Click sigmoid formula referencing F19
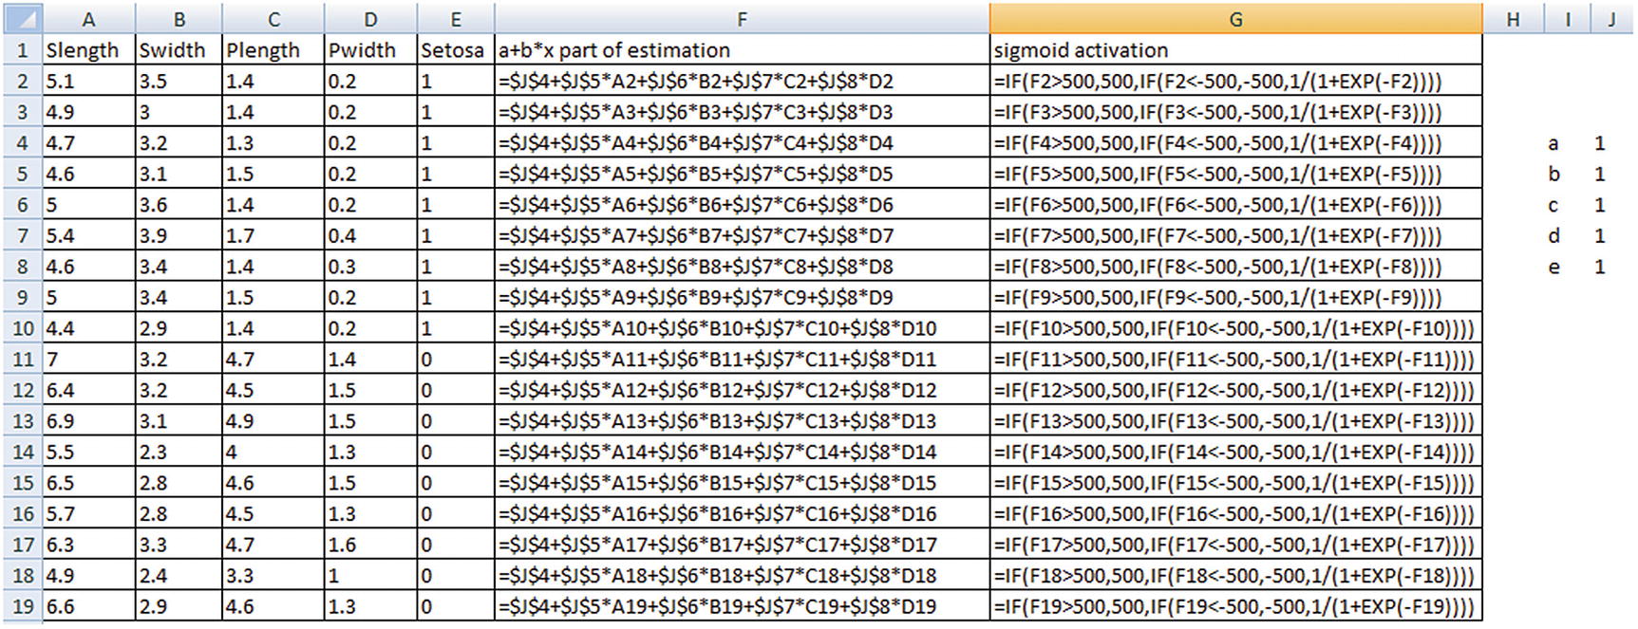Viewport: 1638px width, 629px height. [x=1235, y=606]
